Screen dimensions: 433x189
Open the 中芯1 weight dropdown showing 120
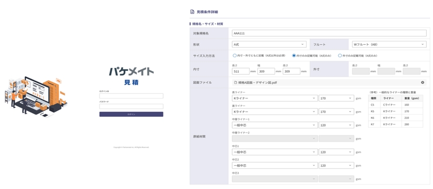(x=336, y=152)
